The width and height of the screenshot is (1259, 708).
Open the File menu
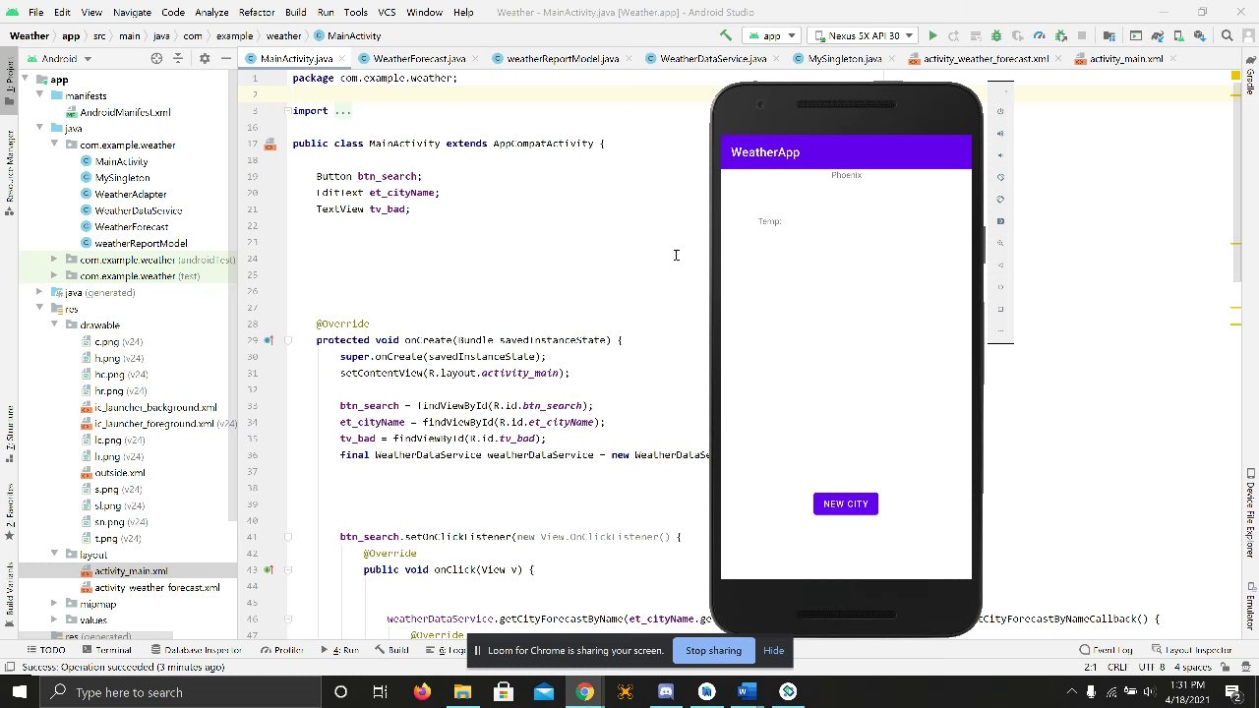click(x=35, y=12)
